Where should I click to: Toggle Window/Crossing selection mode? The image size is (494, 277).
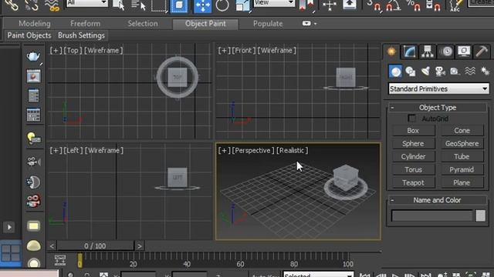click(x=178, y=5)
